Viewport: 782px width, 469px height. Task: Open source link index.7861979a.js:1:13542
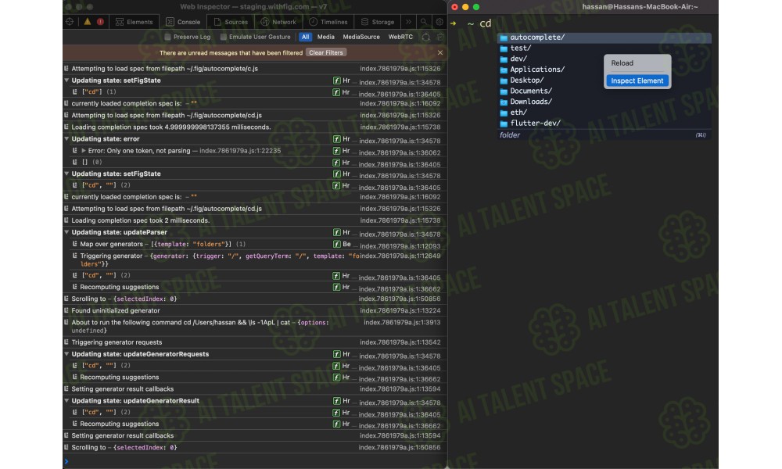400,342
